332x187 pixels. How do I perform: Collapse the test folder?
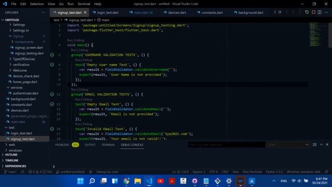(6, 128)
